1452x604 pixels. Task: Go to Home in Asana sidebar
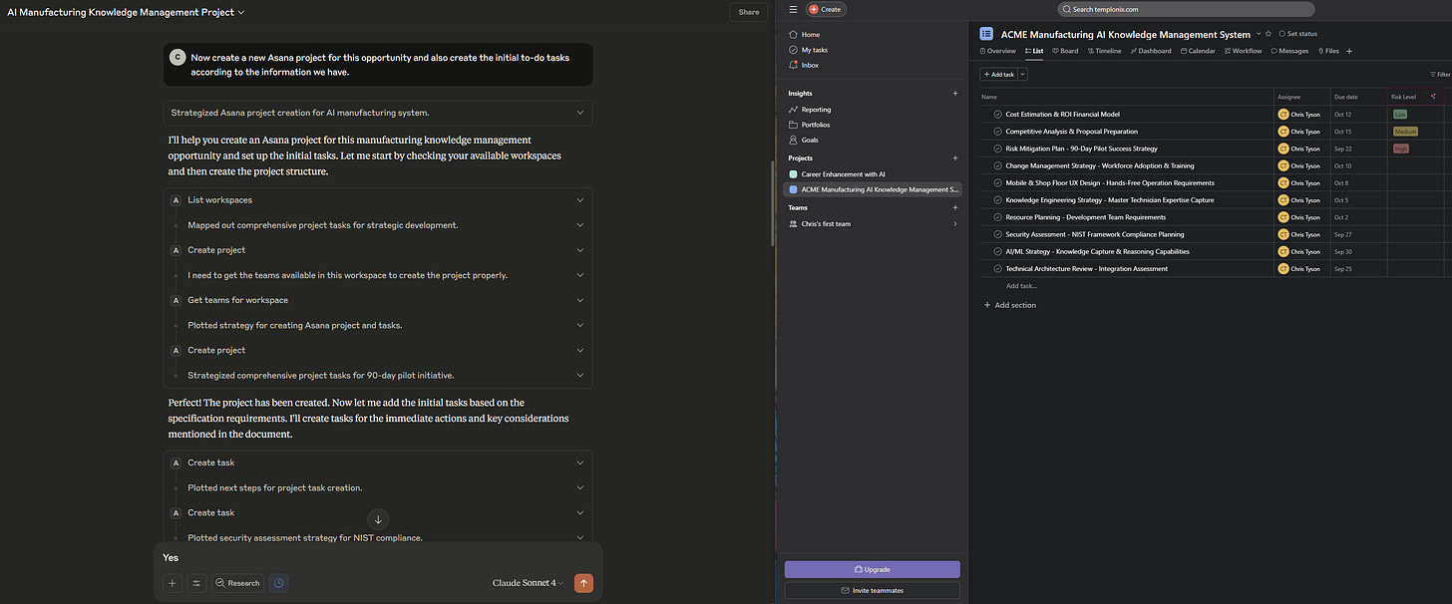[x=810, y=34]
